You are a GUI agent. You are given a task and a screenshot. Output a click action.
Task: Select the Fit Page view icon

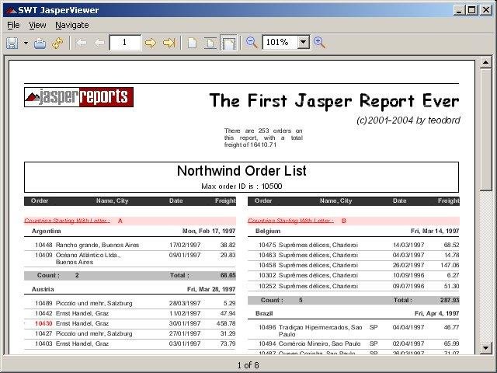pyautogui.click(x=210, y=43)
